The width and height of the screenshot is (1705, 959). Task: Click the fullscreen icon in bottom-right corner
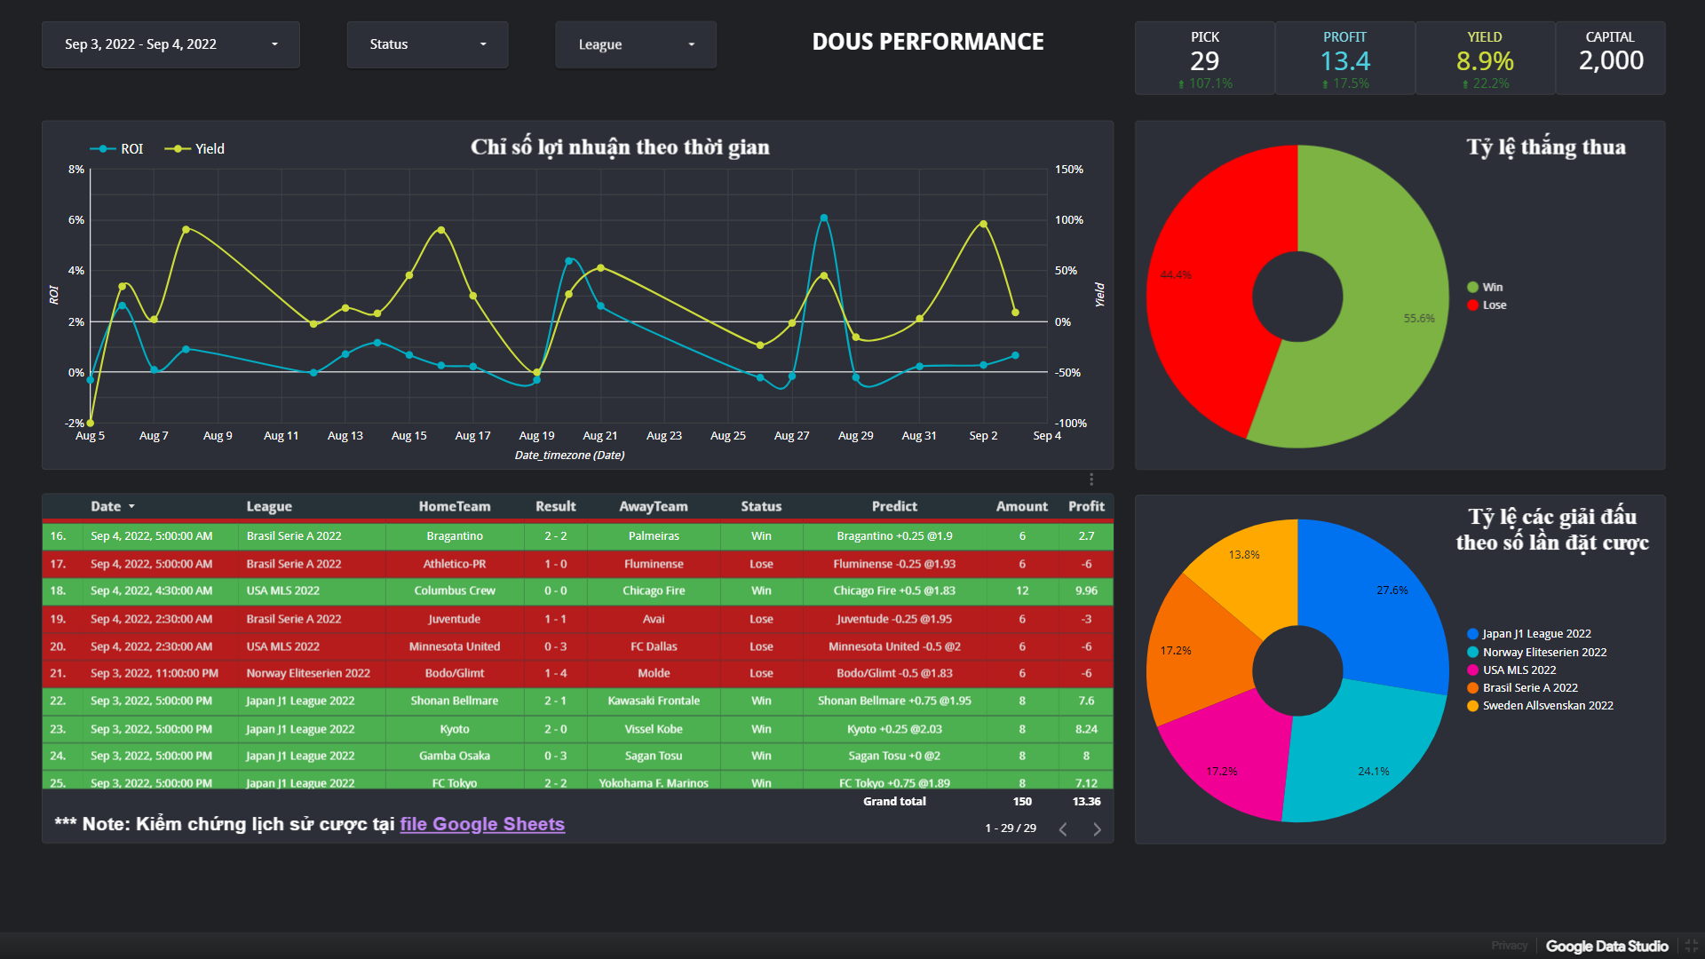tap(1691, 946)
